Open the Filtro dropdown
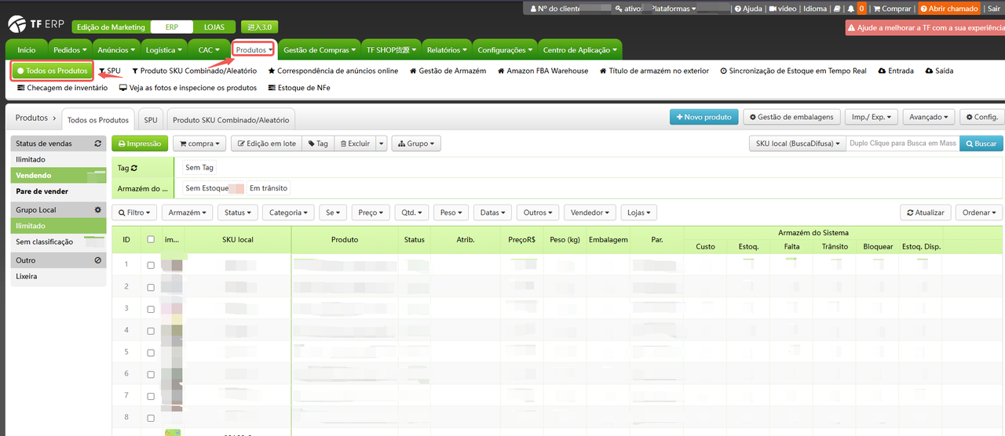 point(134,213)
